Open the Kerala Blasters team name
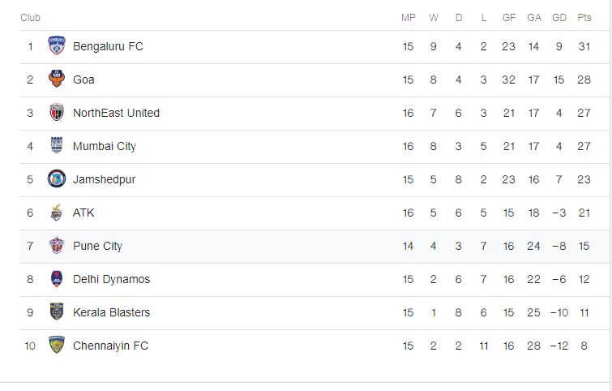612x391 pixels. pyautogui.click(x=111, y=312)
